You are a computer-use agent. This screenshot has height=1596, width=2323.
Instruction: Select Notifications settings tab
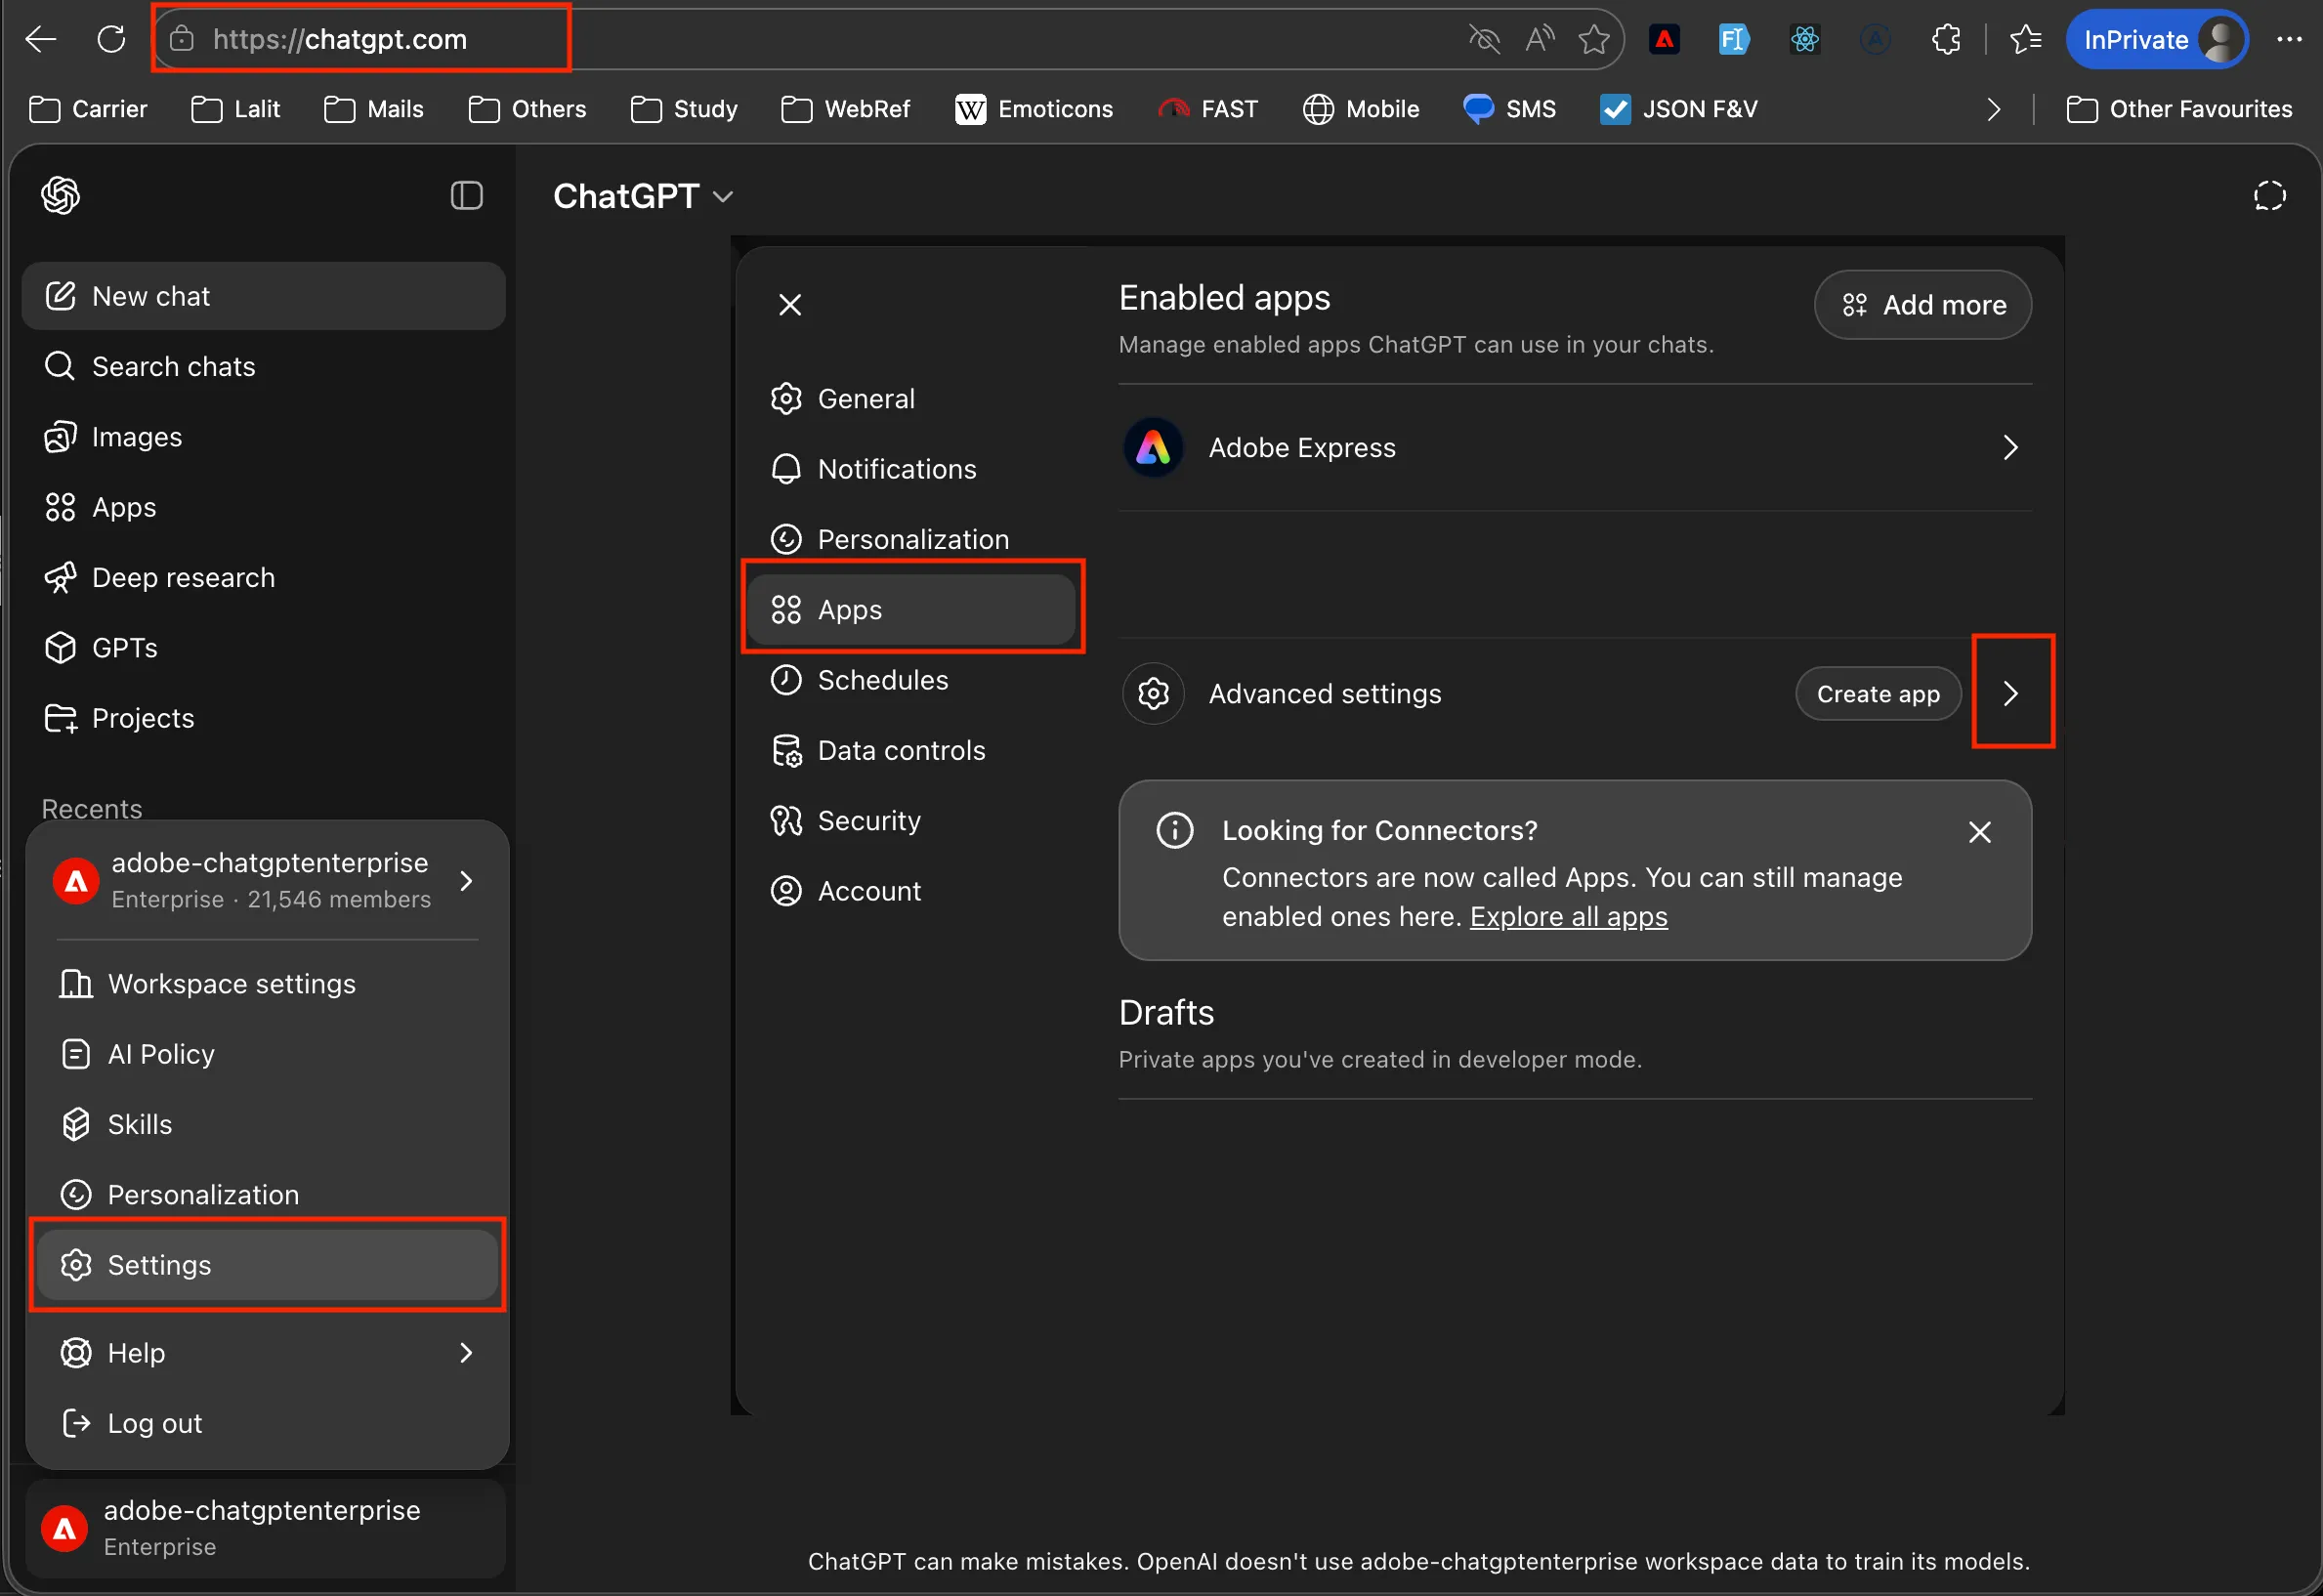911,469
